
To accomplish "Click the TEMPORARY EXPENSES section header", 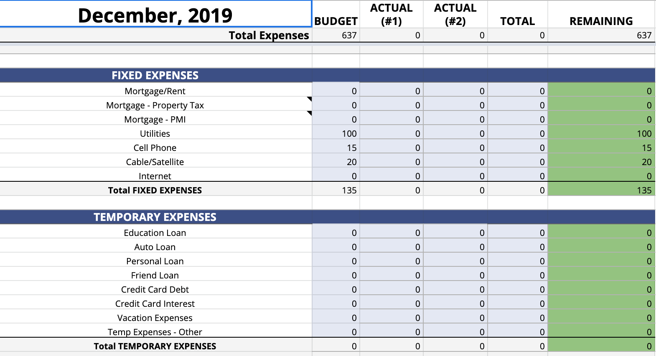I will coord(155,217).
